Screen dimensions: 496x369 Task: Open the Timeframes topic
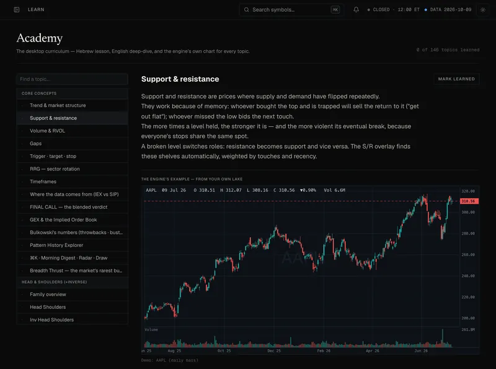coord(72,181)
